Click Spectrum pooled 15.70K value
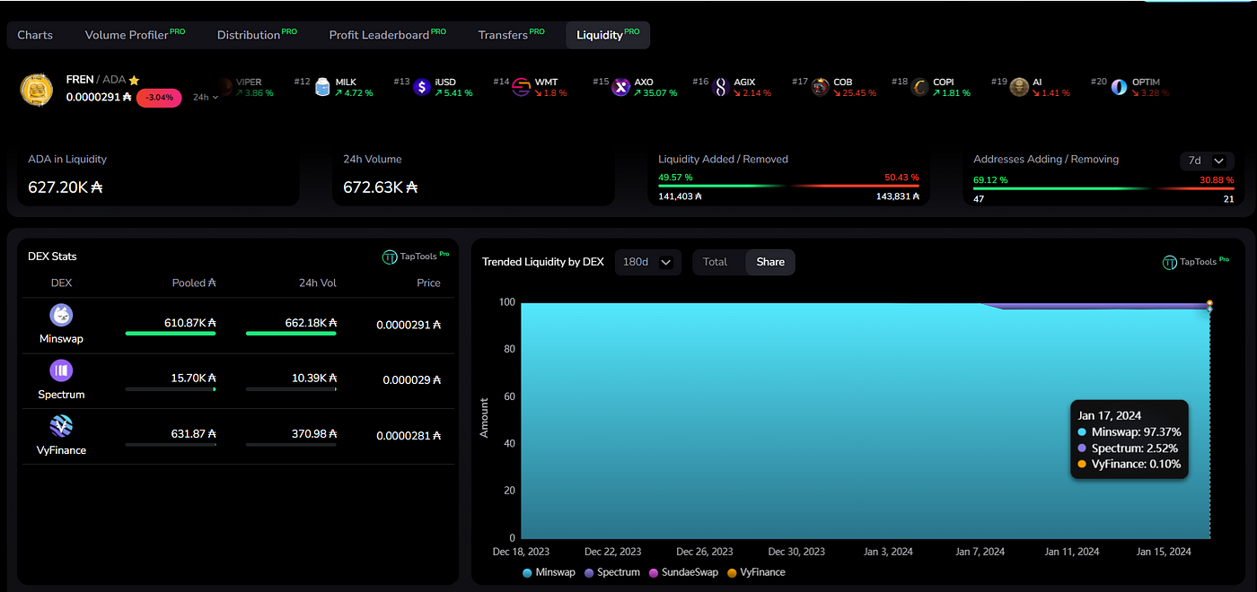The image size is (1257, 592). (x=194, y=379)
